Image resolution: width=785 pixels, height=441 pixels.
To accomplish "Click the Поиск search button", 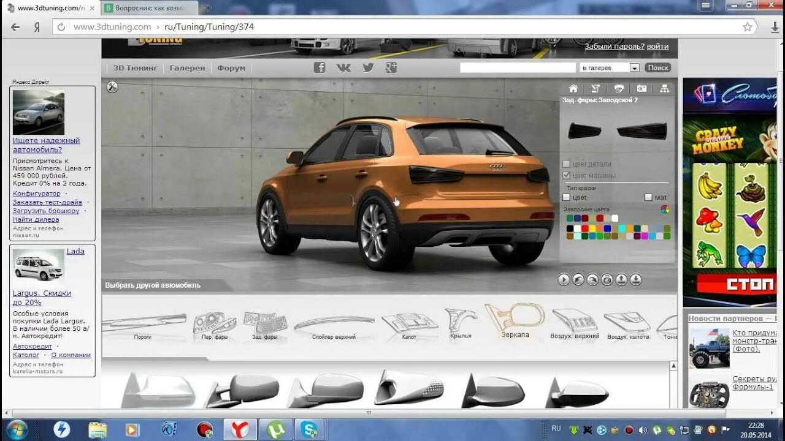I will pyautogui.click(x=657, y=68).
